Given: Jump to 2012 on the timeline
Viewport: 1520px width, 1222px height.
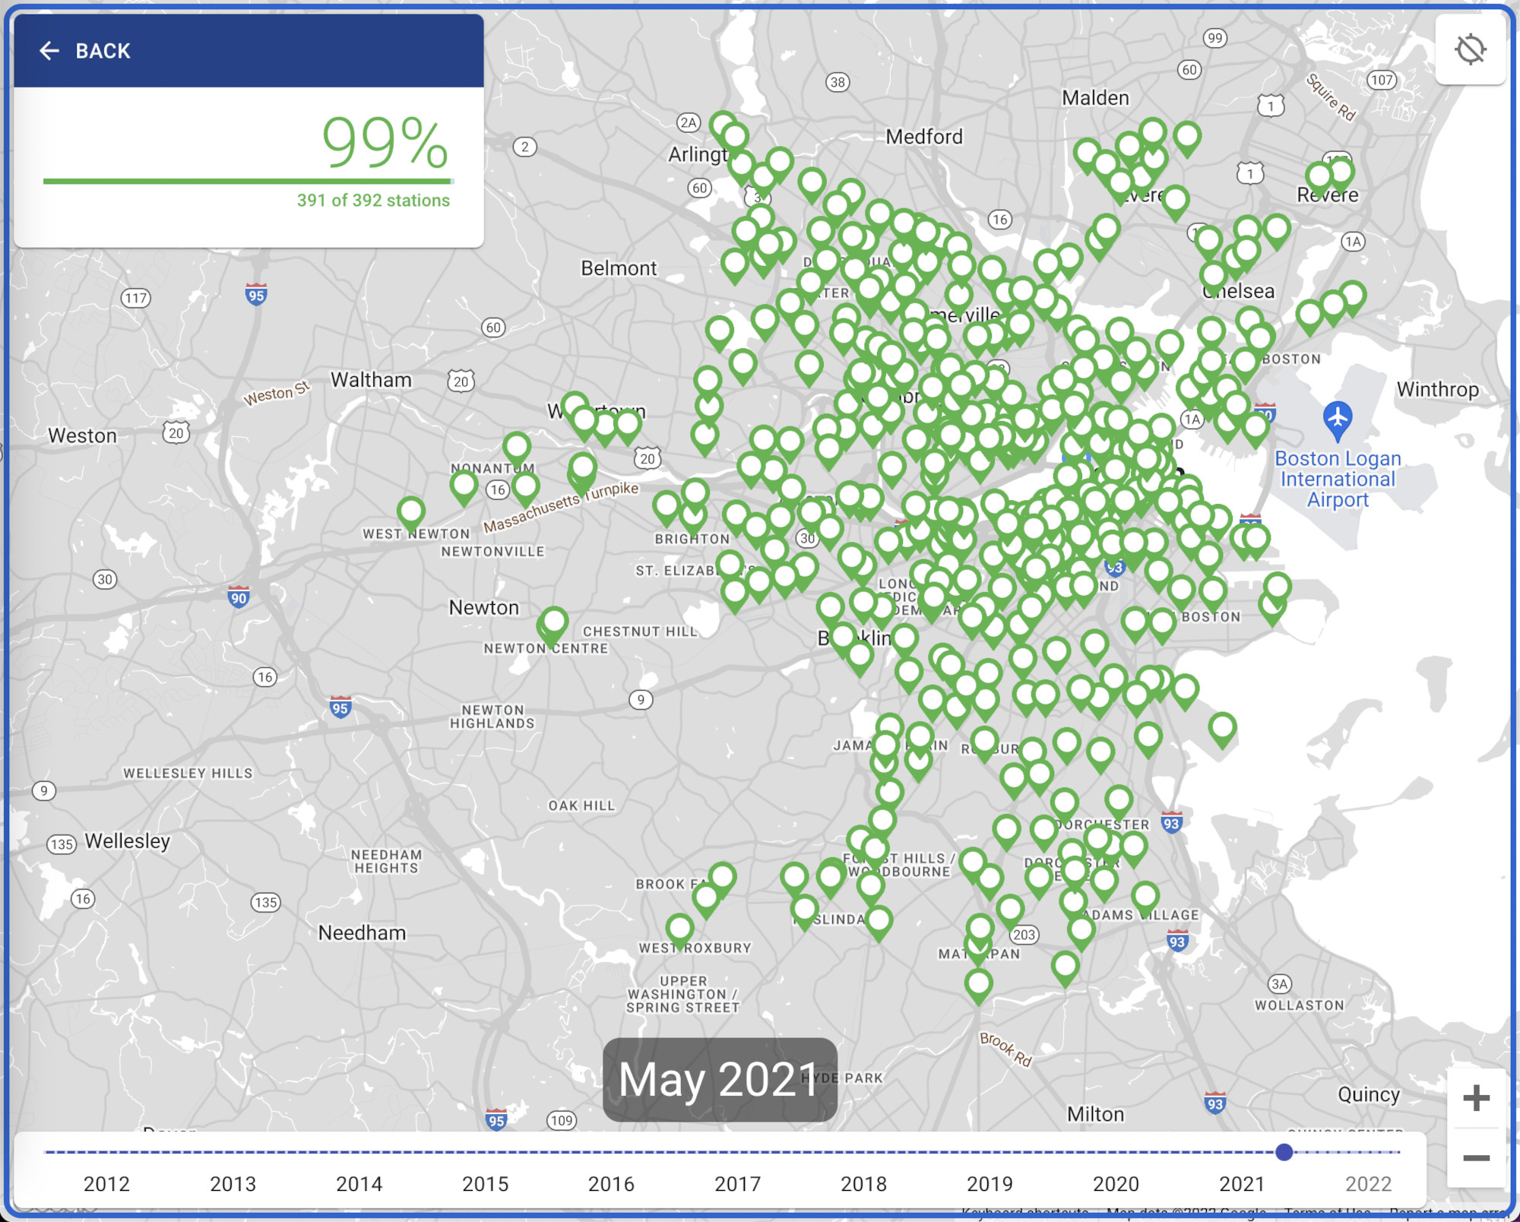Looking at the screenshot, I should pyautogui.click(x=106, y=1183).
